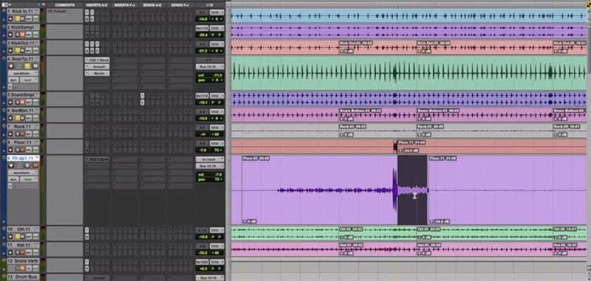This screenshot has width=591, height=281.
Task: Open the no input selector on Flr.dp1.11
Action: tap(210, 159)
